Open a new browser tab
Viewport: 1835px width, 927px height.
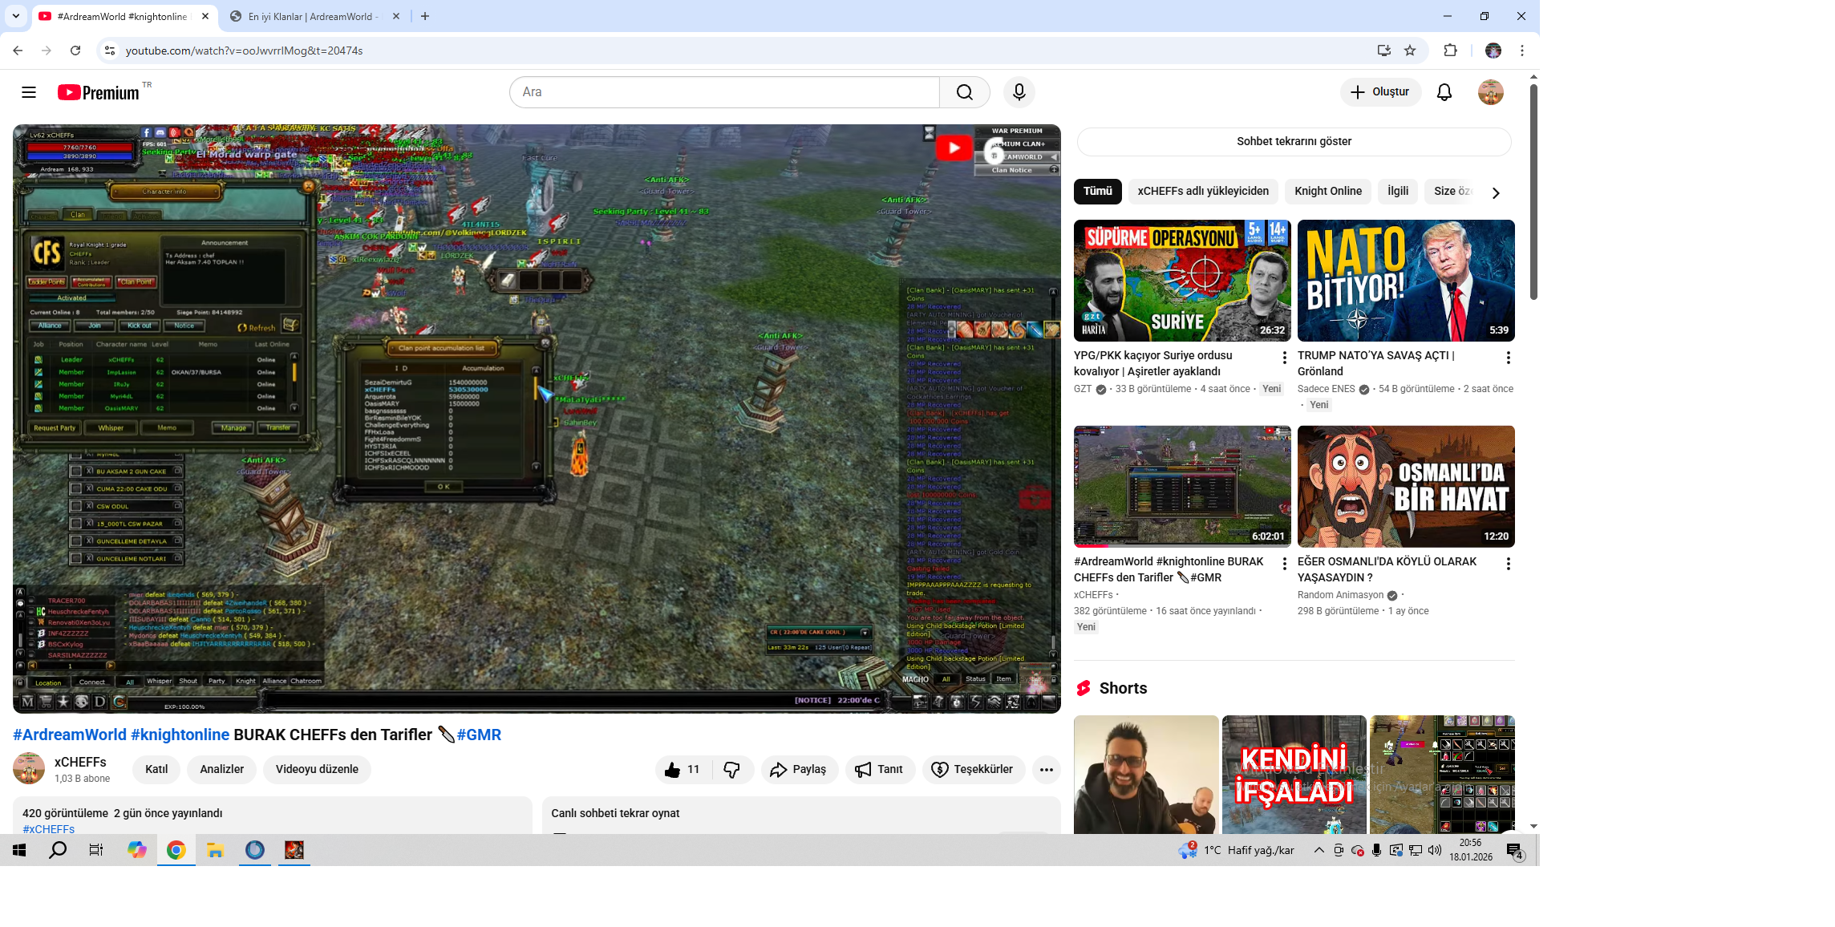[425, 16]
